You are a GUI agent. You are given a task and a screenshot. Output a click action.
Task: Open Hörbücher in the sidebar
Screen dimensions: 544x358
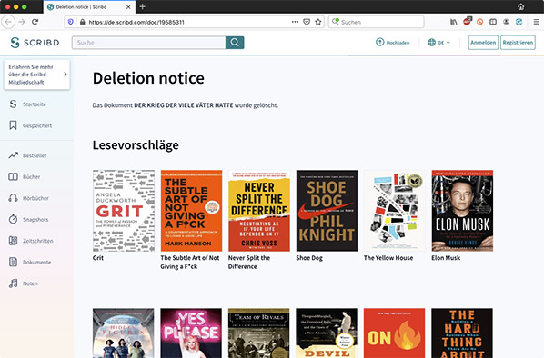click(x=28, y=198)
